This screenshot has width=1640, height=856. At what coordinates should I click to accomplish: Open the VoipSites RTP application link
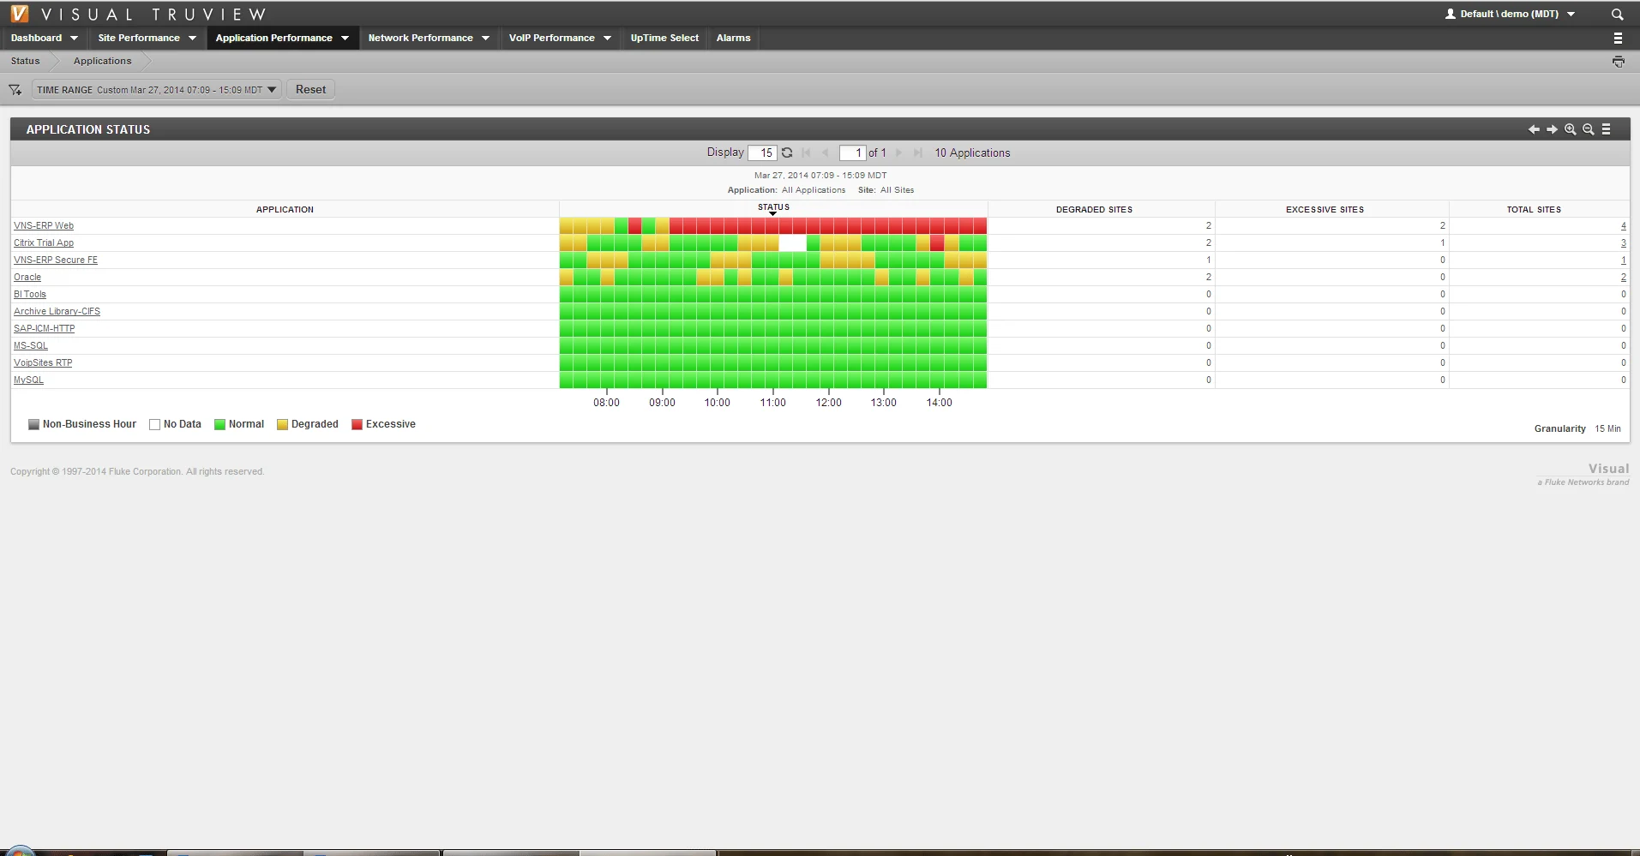pyautogui.click(x=43, y=363)
